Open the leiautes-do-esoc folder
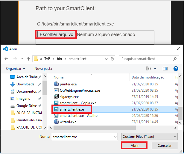The height and width of the screenshot is (154, 184). click(26, 120)
